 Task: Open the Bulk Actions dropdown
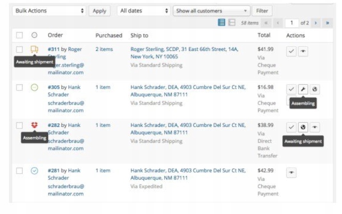click(49, 10)
